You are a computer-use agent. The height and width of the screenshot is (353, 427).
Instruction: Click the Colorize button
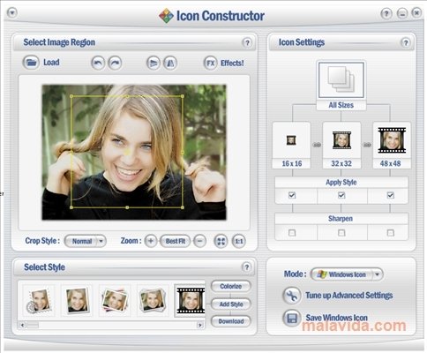tap(231, 286)
